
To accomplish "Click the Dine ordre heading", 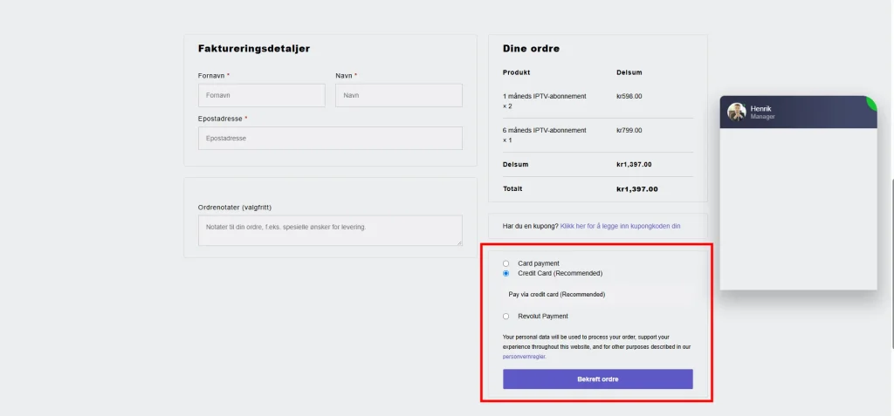I will click(531, 49).
